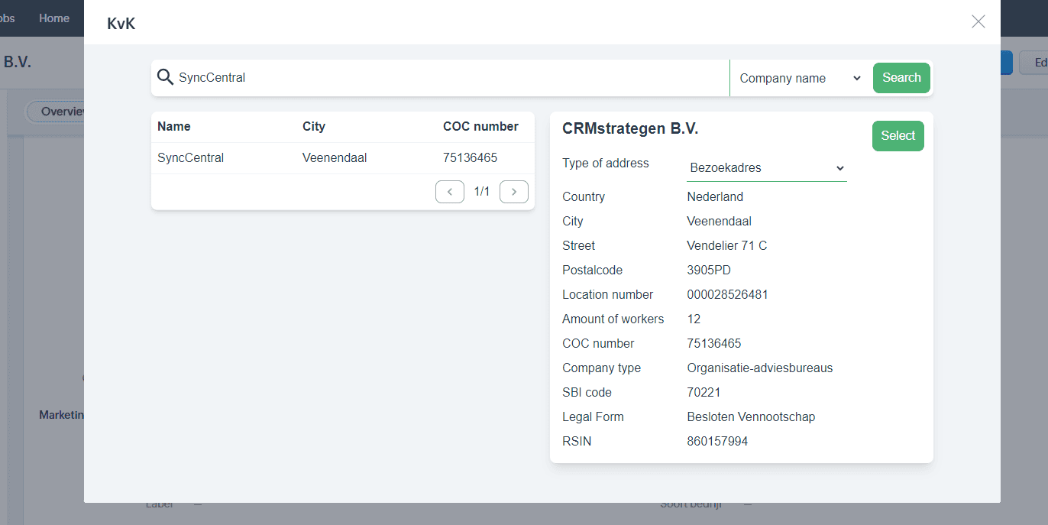Click the street value Vendelier 71 C
This screenshot has width=1048, height=525.
[x=727, y=245]
